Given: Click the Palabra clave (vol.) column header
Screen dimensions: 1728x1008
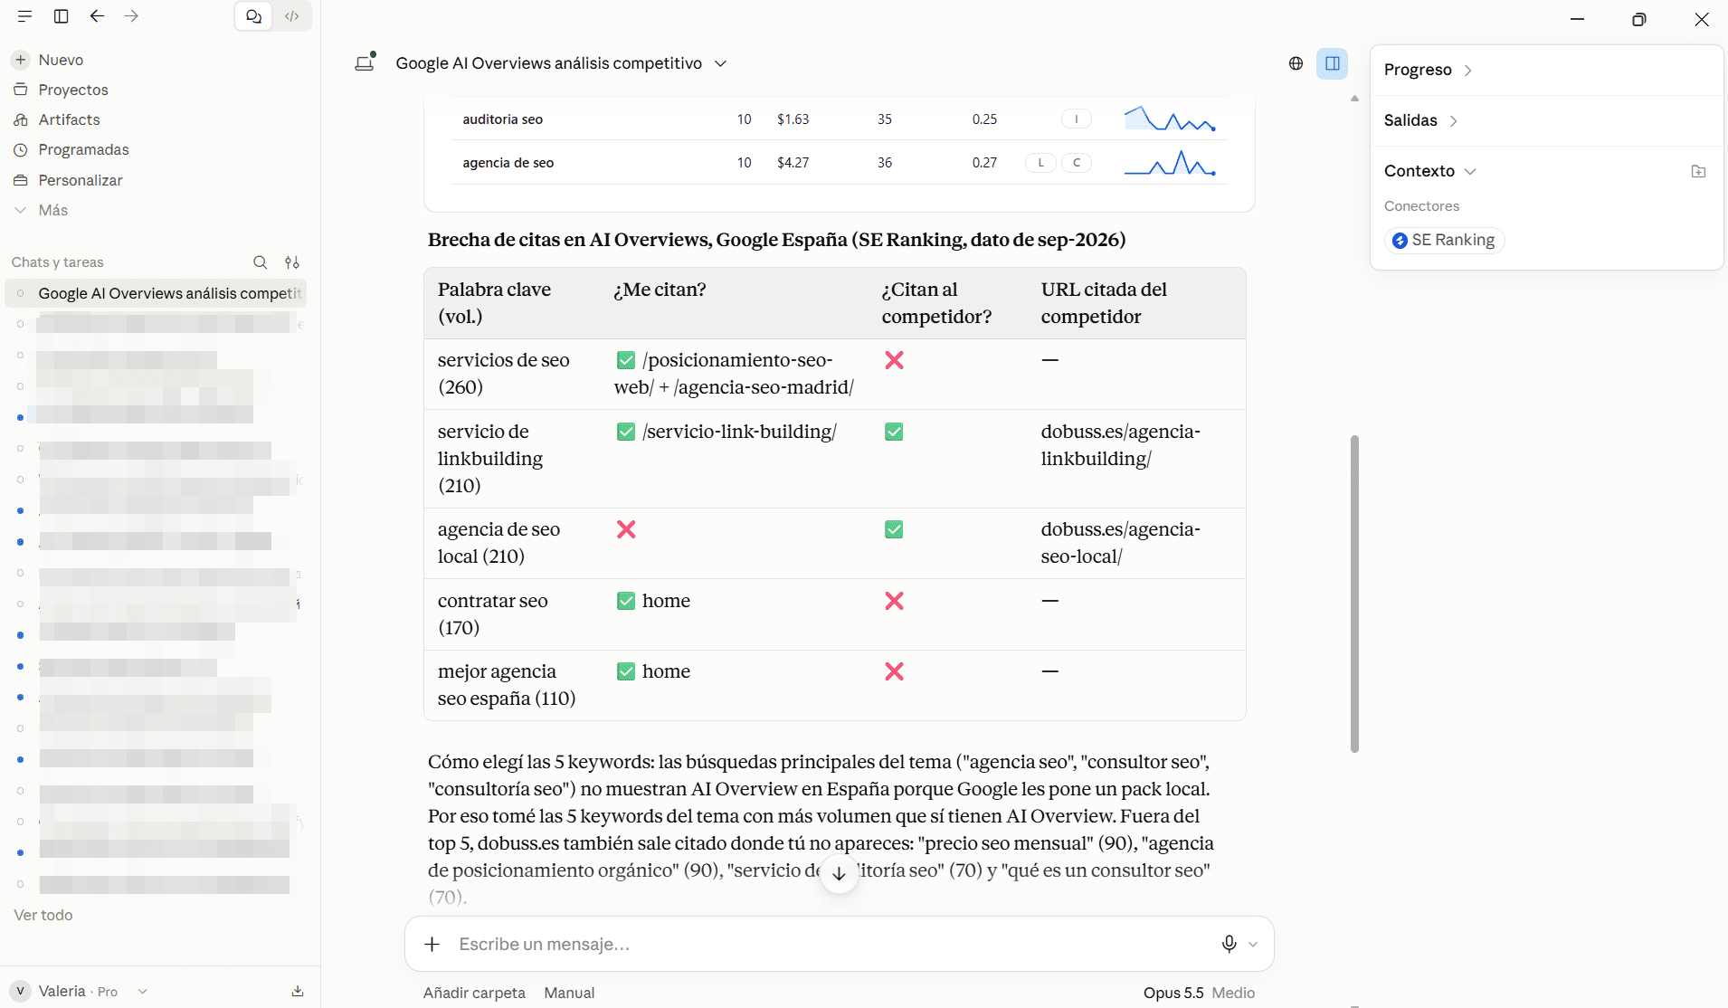Looking at the screenshot, I should pos(494,303).
